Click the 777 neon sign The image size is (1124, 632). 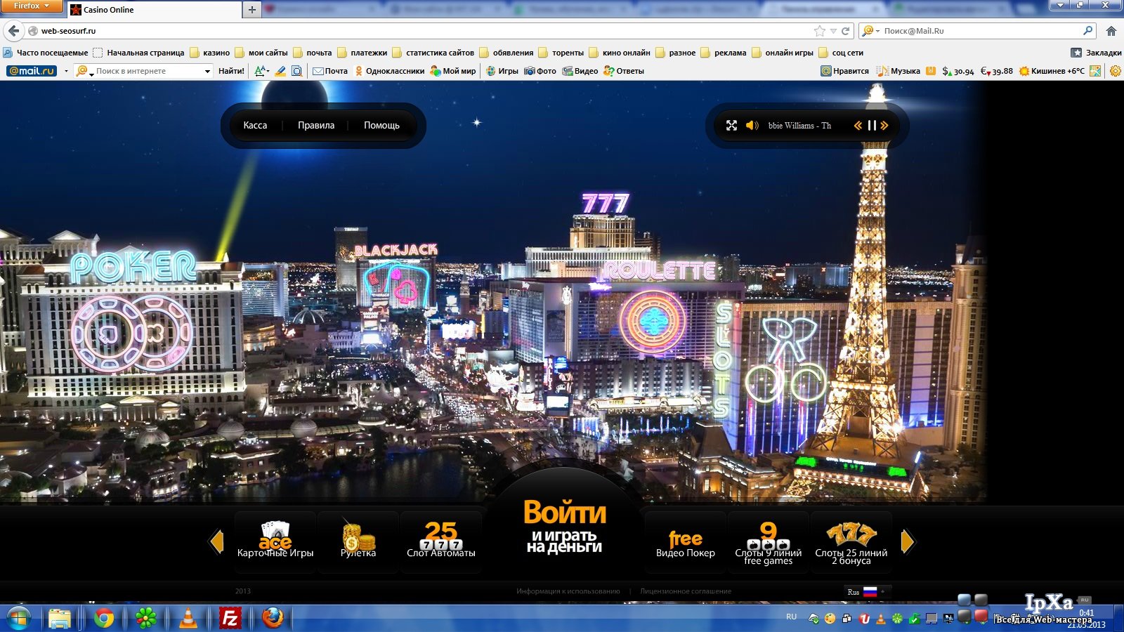[605, 204]
